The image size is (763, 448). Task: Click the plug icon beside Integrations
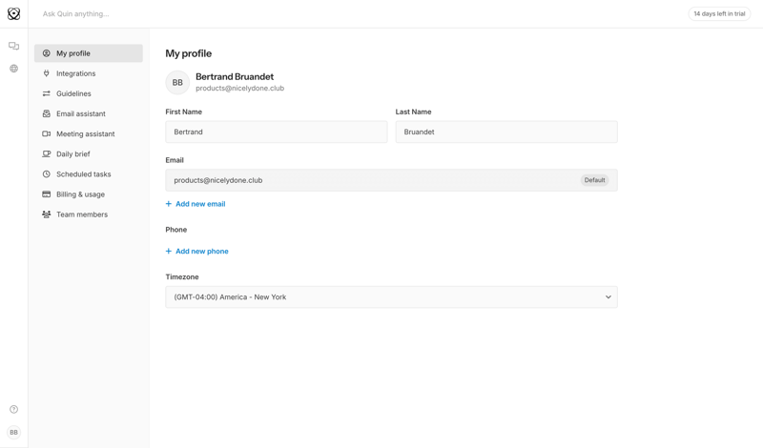click(x=46, y=73)
